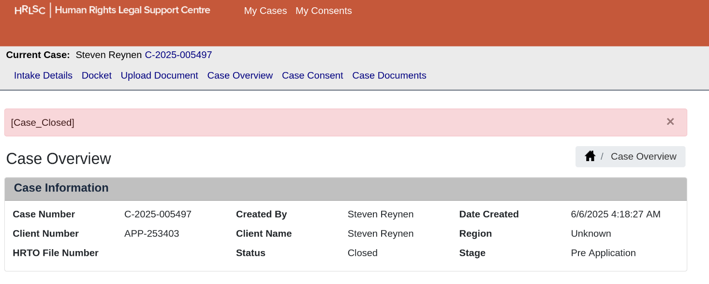Viewport: 709px width, 284px height.
Task: Open My Cases in the top navigation
Action: (x=266, y=11)
